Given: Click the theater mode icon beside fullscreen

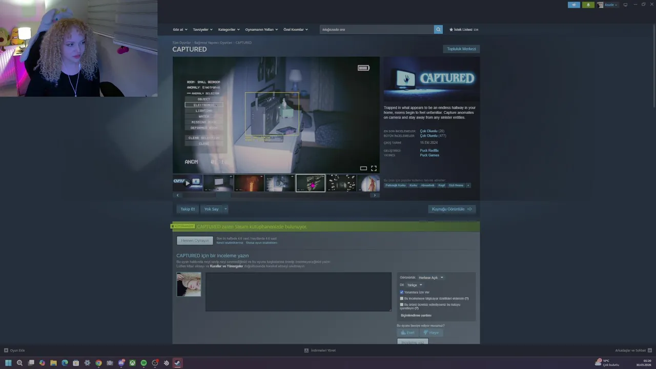Looking at the screenshot, I should (363, 168).
